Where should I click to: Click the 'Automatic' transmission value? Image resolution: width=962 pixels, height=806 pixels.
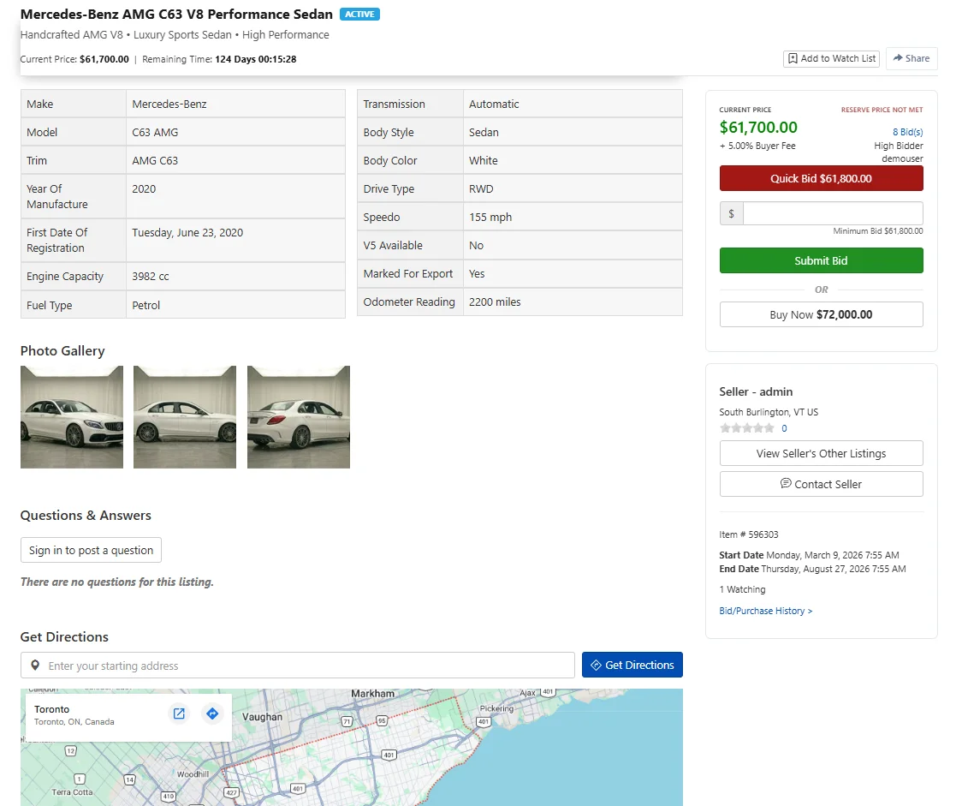pos(494,104)
